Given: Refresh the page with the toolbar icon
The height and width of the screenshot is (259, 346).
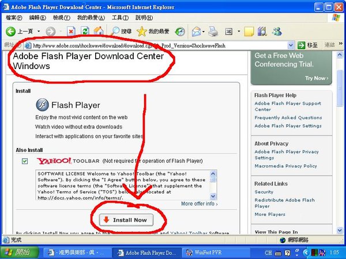Looking at the screenshot, I should pos(85,31).
